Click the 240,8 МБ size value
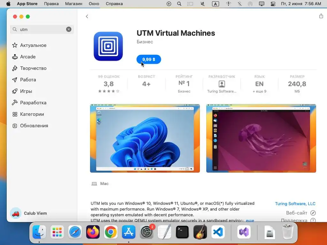 [297, 84]
